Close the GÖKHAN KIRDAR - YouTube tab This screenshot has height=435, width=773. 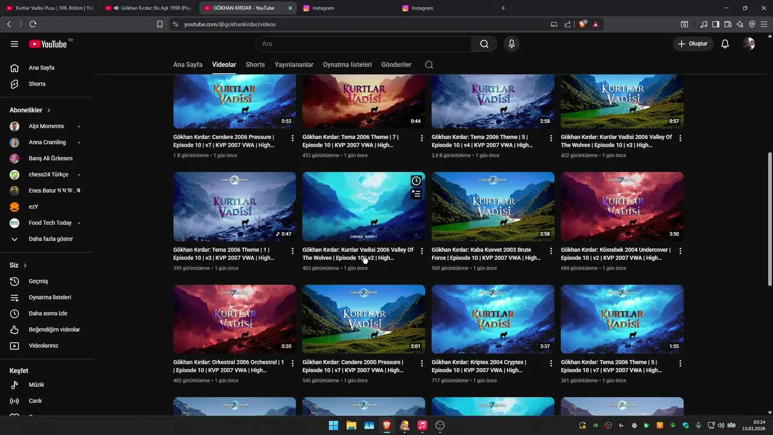coord(290,8)
